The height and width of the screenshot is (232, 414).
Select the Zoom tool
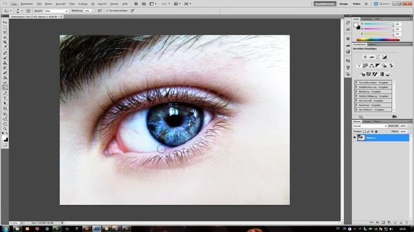coord(5,129)
